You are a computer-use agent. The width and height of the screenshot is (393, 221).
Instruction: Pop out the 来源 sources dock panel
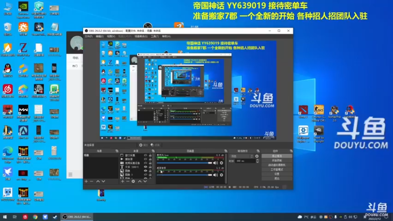pos(153,151)
